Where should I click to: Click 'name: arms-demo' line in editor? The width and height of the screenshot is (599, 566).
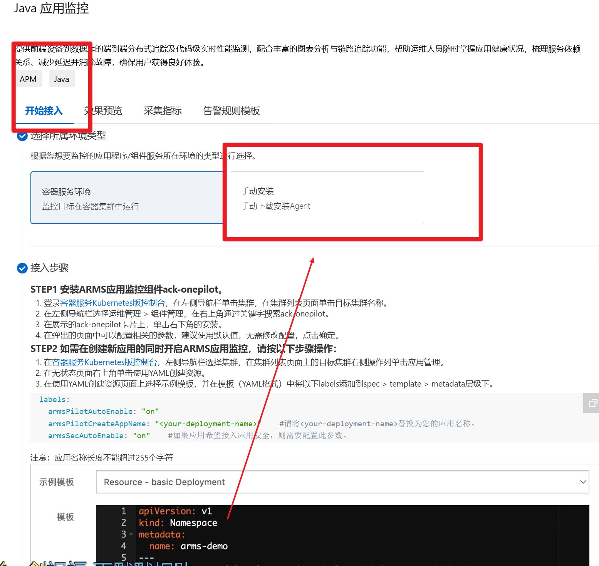click(188, 546)
